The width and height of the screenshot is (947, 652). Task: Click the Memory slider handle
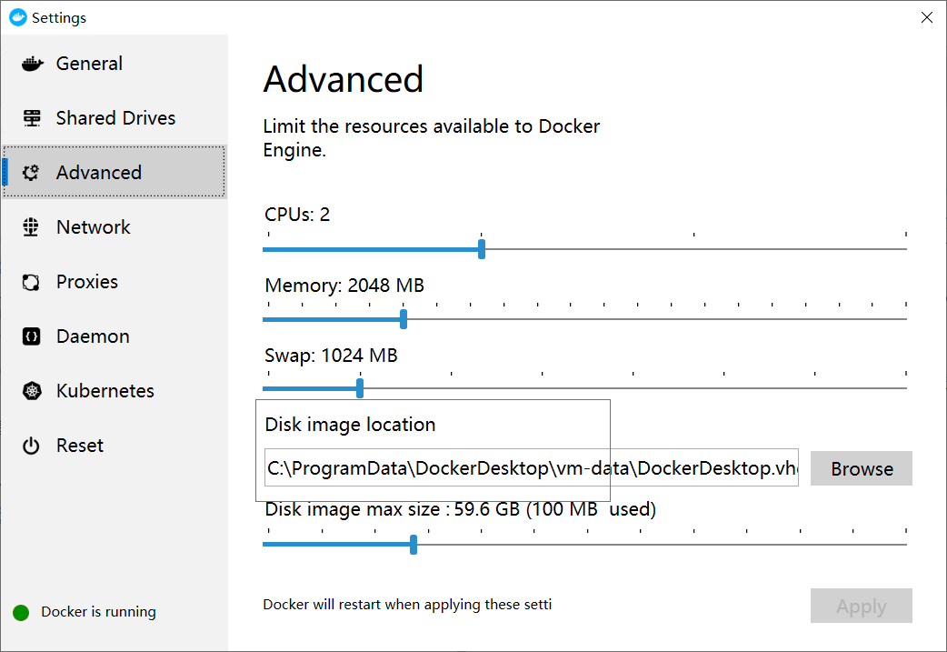pos(404,319)
